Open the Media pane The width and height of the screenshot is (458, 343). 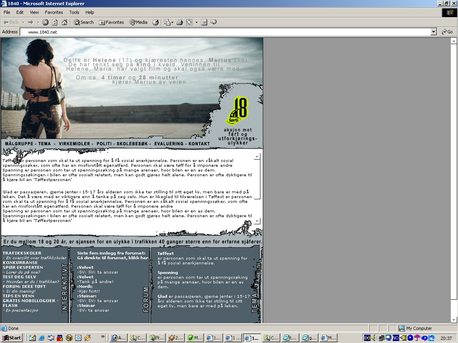tap(138, 22)
